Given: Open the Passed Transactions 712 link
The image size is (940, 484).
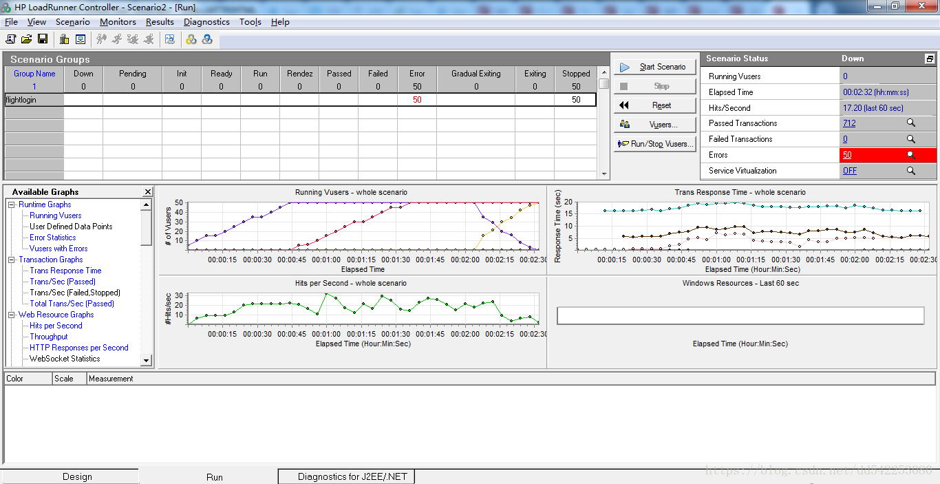Looking at the screenshot, I should (x=849, y=123).
